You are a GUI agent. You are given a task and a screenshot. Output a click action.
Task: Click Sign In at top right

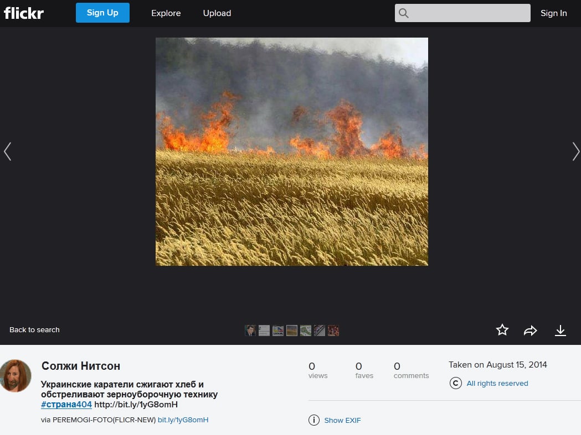tap(553, 13)
